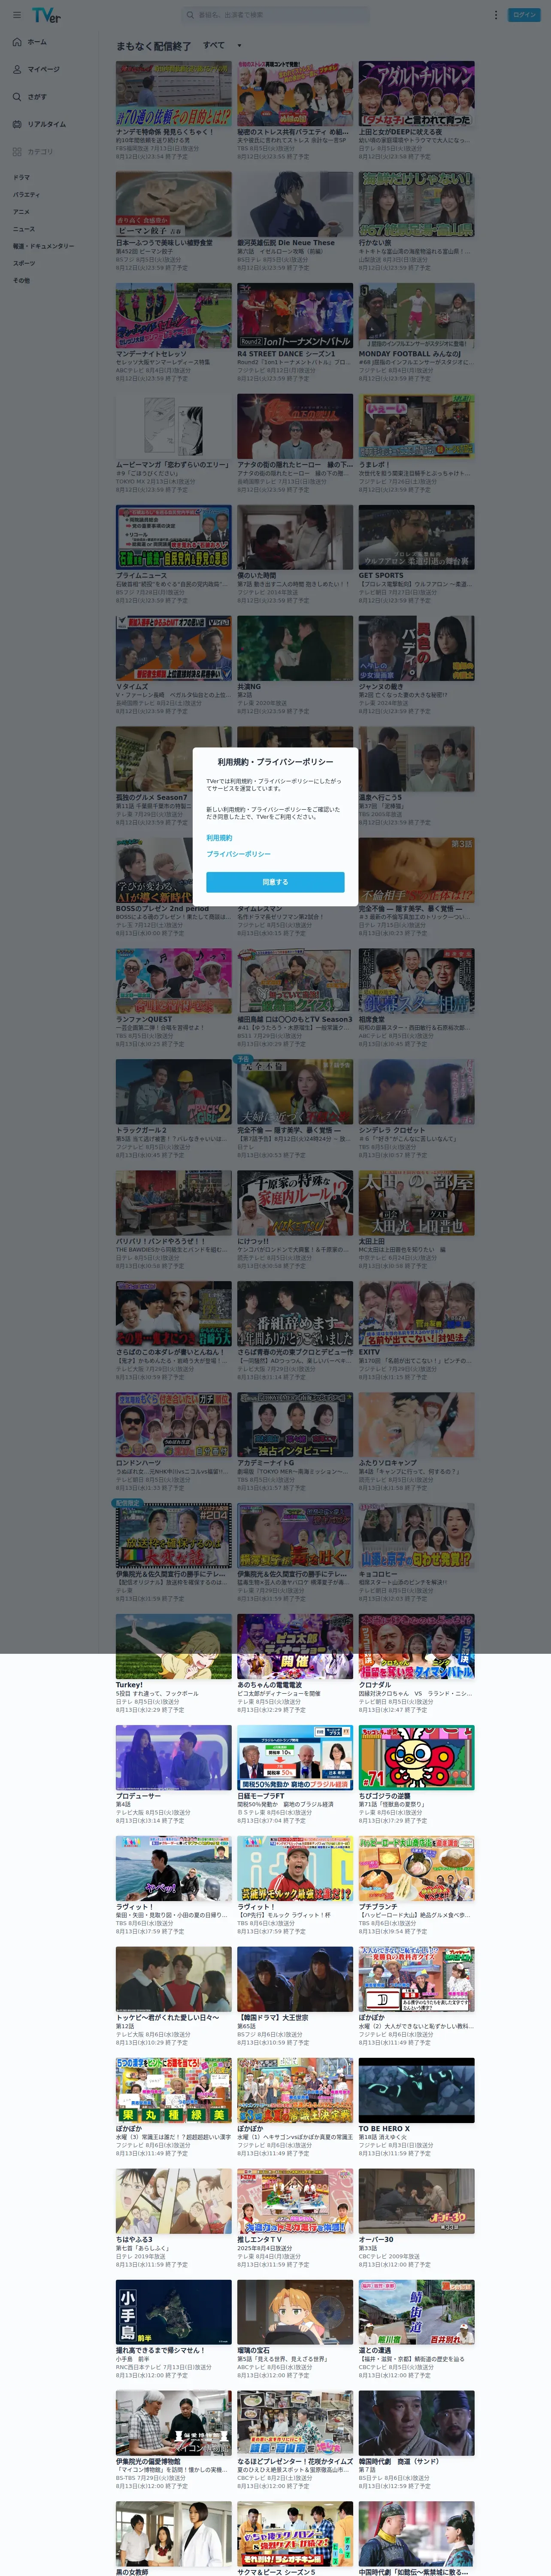
Task: Click the さがす search icon in sidebar
Action: pyautogui.click(x=17, y=97)
